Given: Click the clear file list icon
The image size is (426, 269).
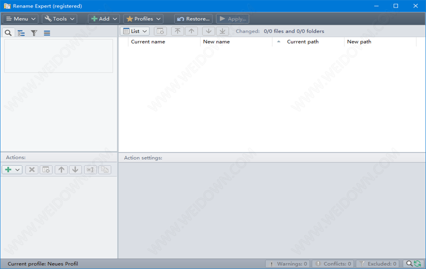Looking at the screenshot, I should (x=160, y=31).
